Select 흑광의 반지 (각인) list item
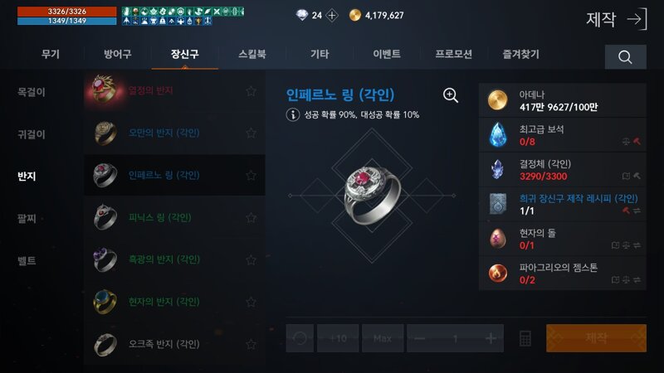The image size is (664, 373). coord(174,259)
